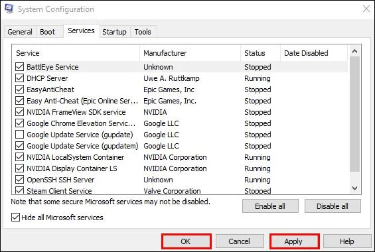Screen dimensions: 375x252
Task: Open the Boot tab
Action: click(47, 32)
